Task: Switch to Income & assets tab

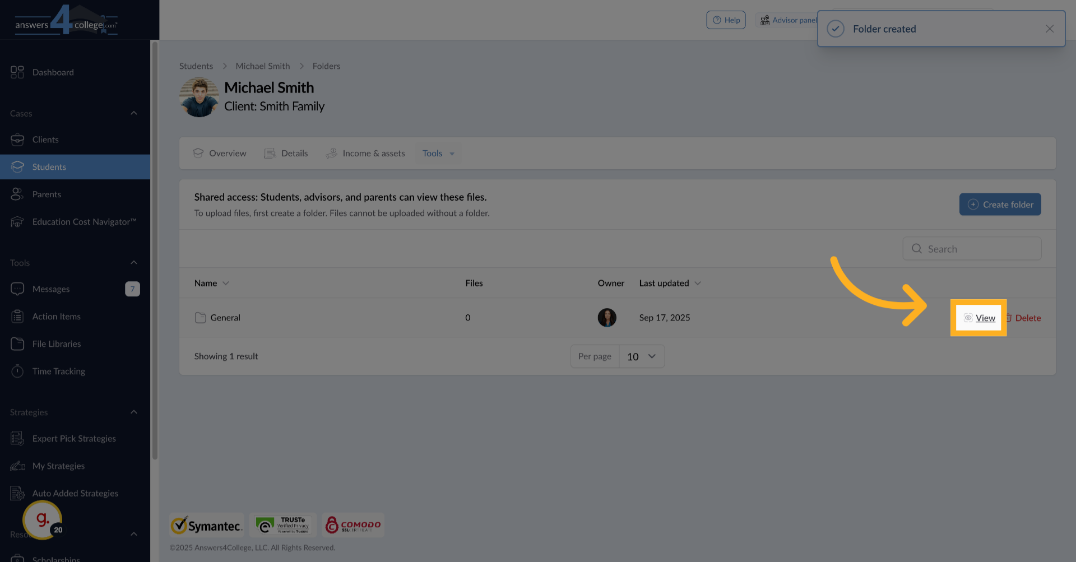Action: pos(365,154)
